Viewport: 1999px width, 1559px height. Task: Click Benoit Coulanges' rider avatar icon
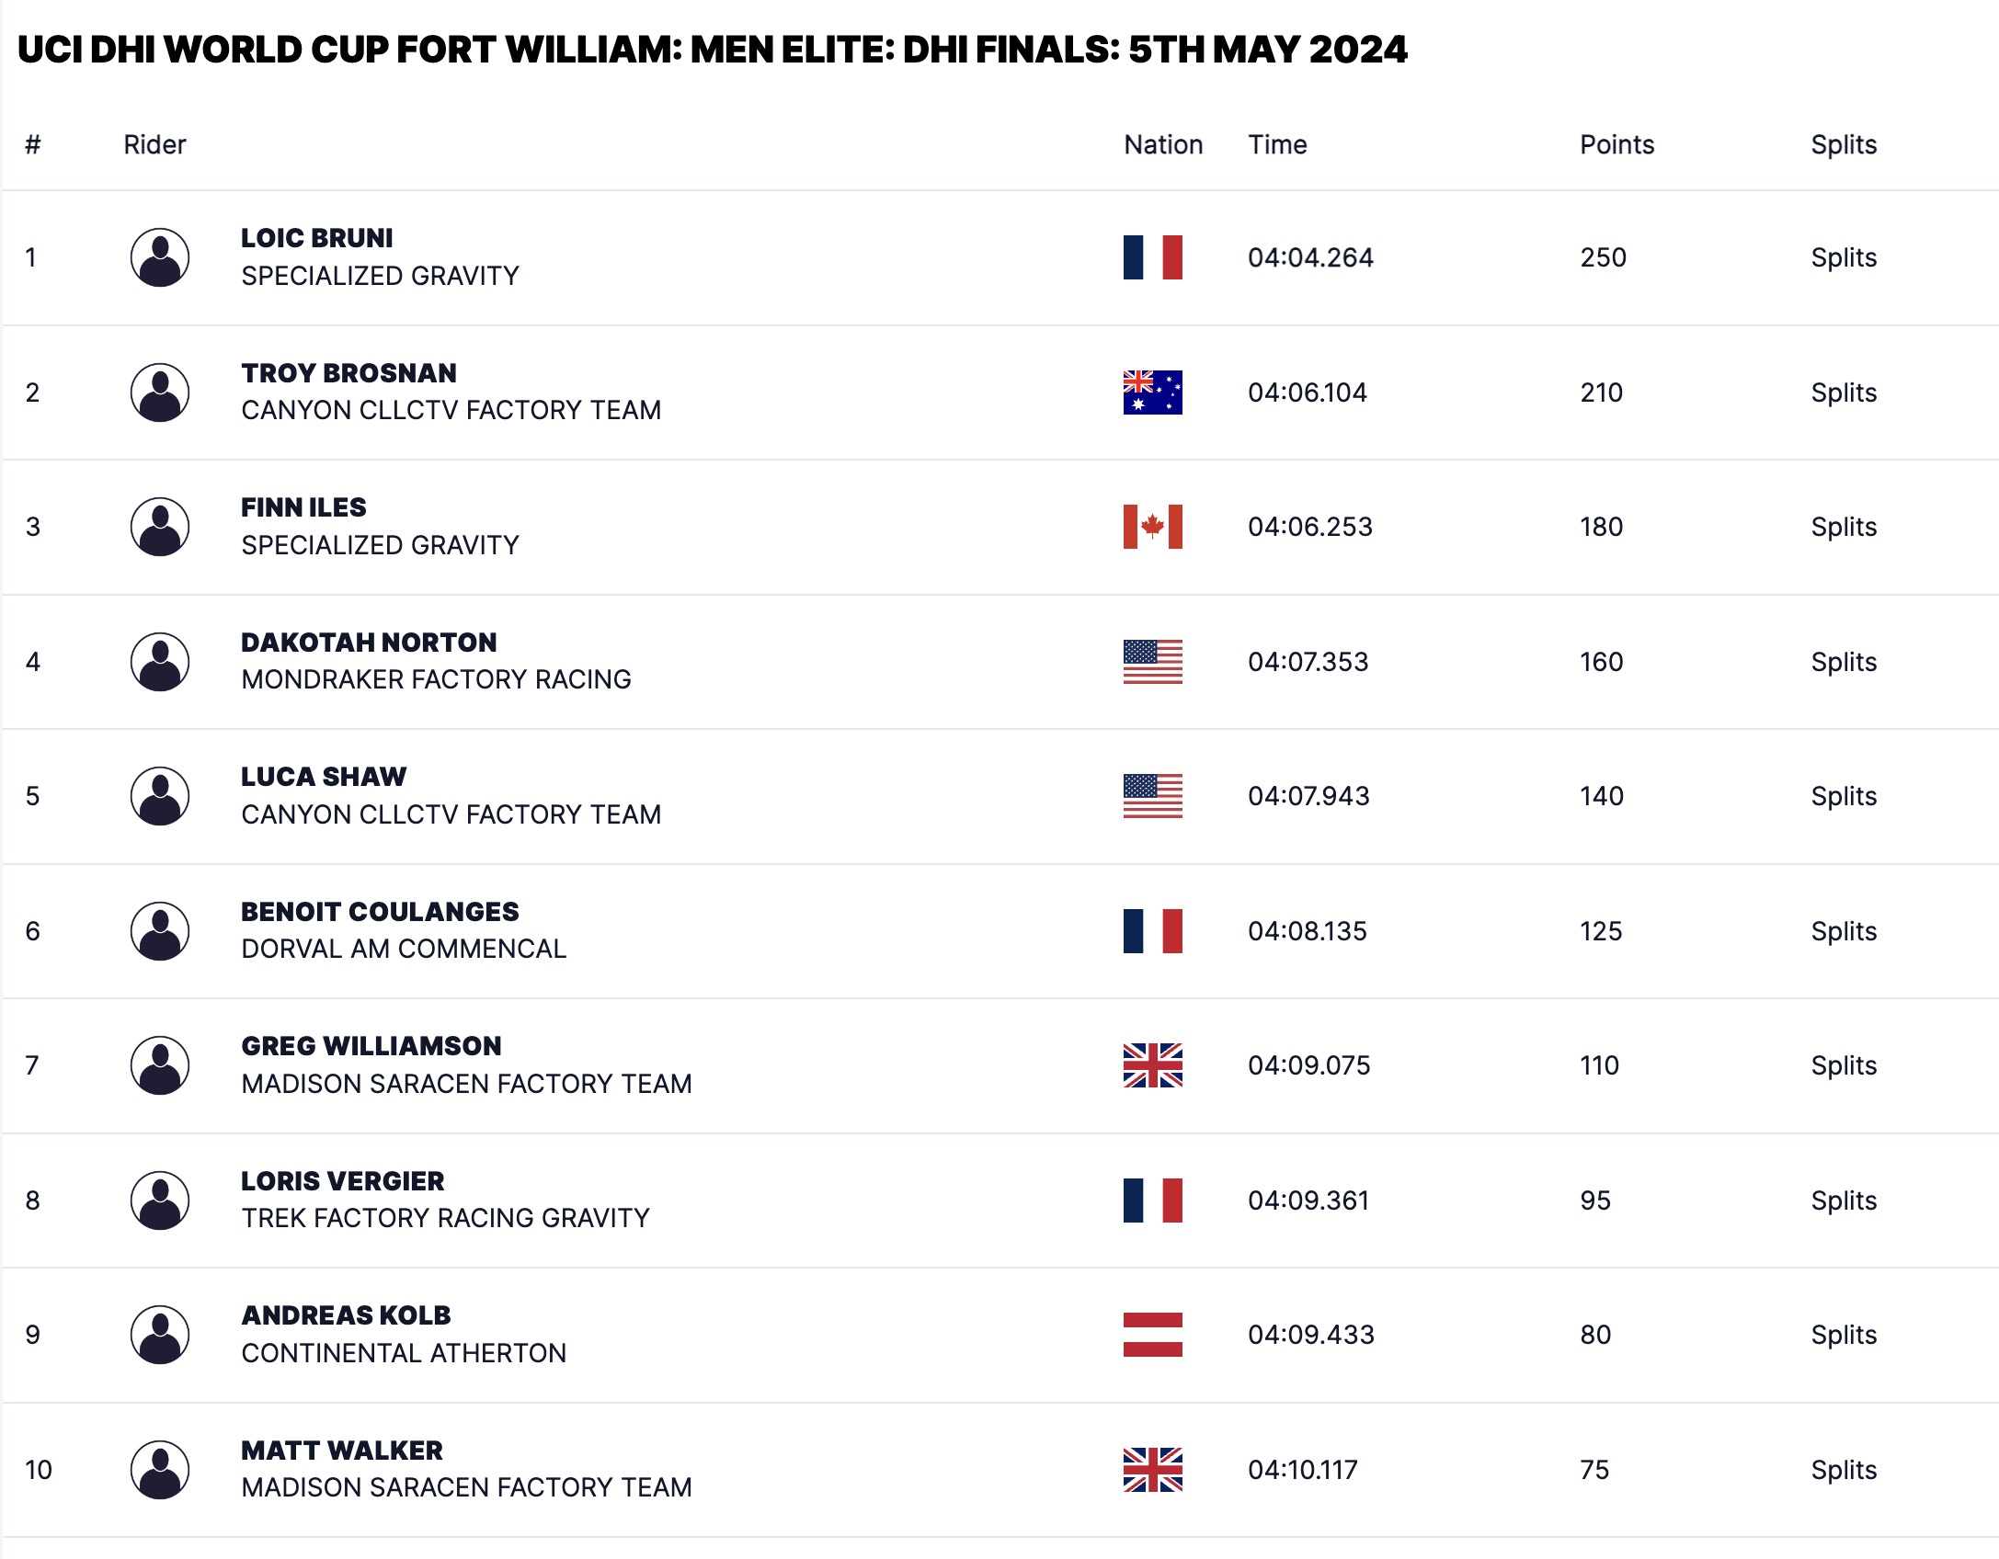(160, 931)
